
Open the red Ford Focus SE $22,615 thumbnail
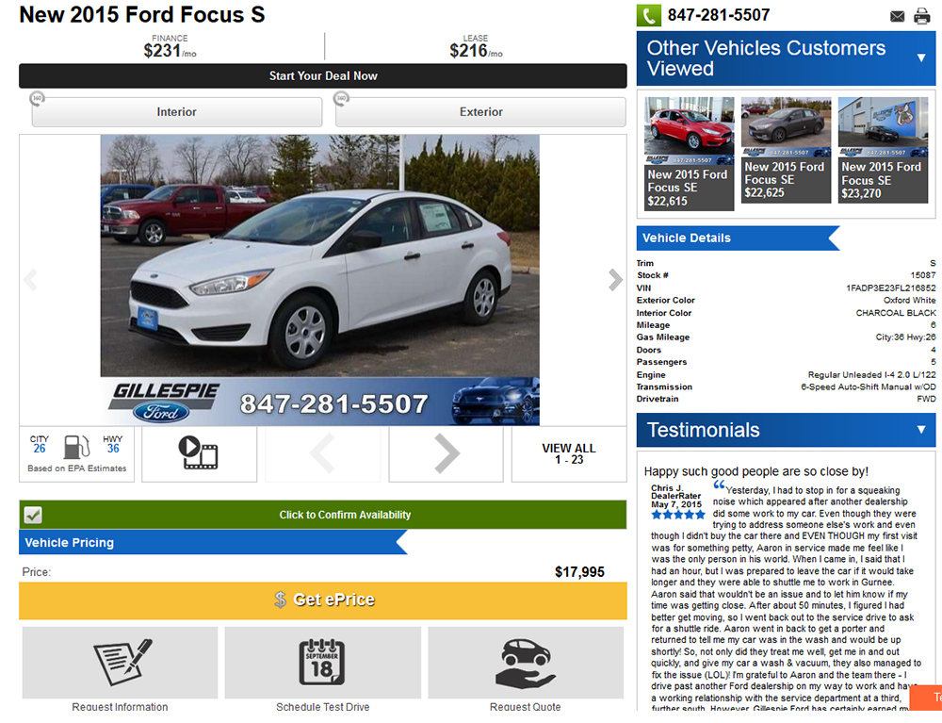[x=690, y=154]
